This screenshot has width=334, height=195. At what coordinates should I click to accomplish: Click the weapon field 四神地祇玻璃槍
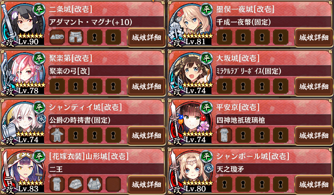tap(273, 120)
